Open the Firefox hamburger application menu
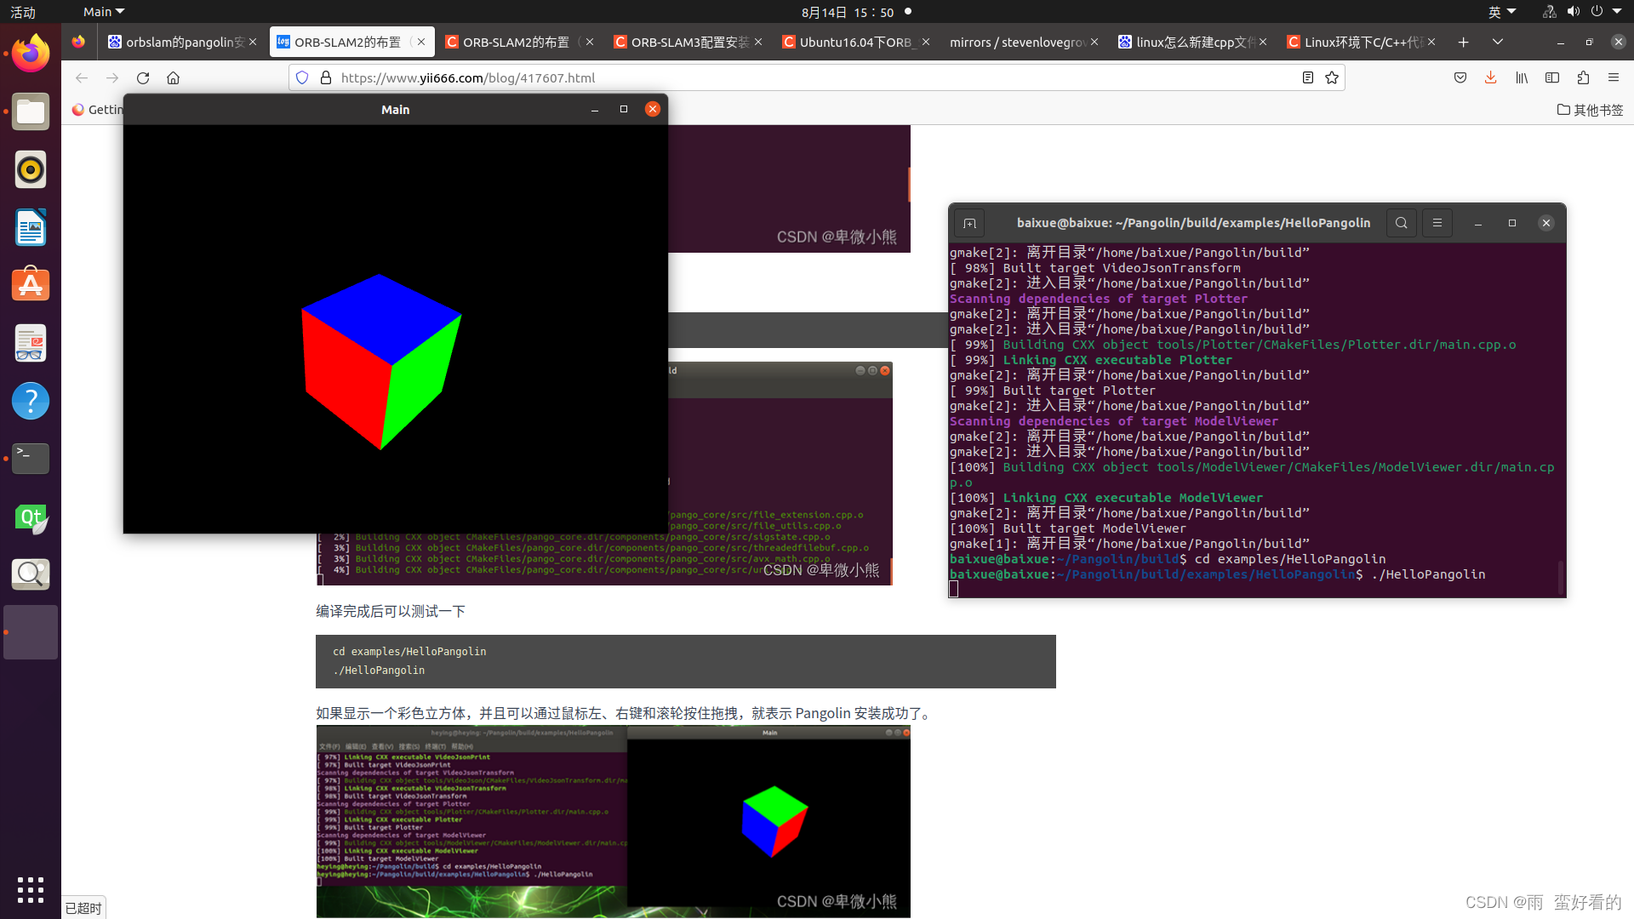Image resolution: width=1634 pixels, height=919 pixels. click(1613, 77)
